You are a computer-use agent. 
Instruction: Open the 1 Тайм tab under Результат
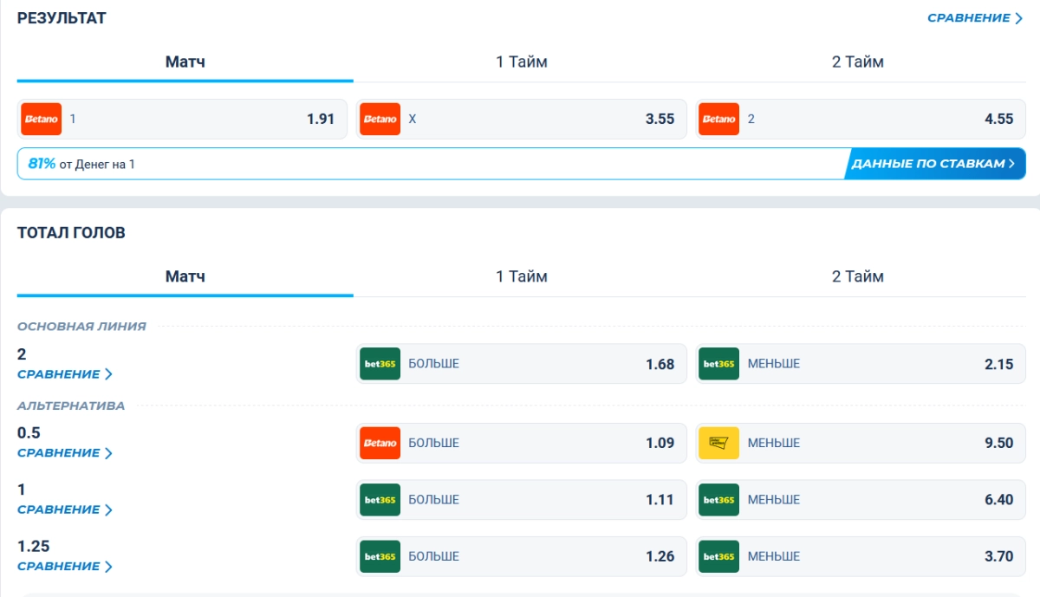pos(522,62)
